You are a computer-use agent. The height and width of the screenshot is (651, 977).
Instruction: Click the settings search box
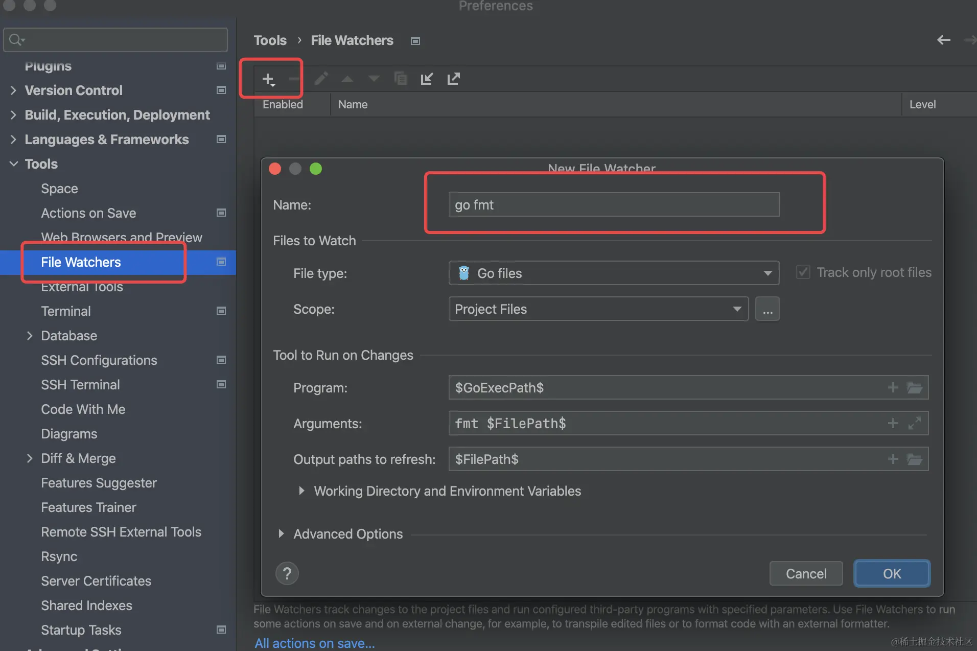pyautogui.click(x=115, y=39)
